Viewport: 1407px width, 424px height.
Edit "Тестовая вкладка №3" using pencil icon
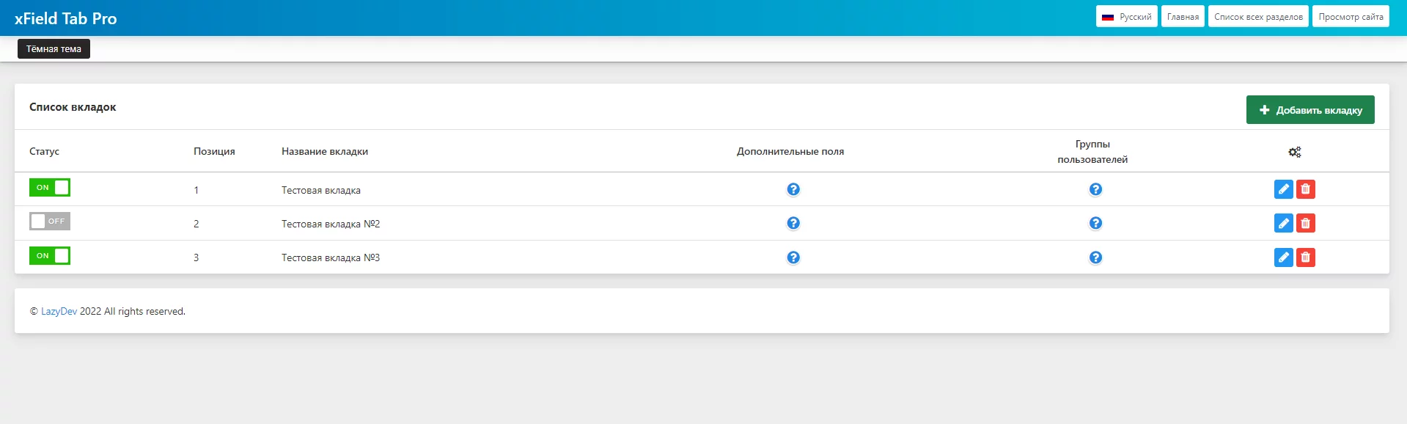[x=1283, y=257]
